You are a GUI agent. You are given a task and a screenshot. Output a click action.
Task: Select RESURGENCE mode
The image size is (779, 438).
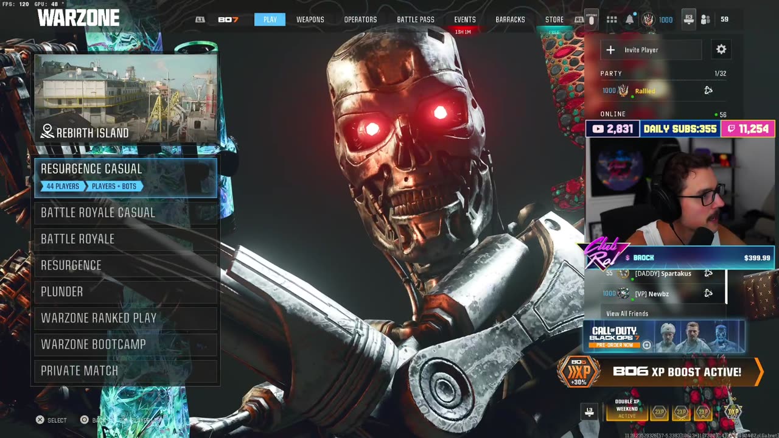(126, 265)
